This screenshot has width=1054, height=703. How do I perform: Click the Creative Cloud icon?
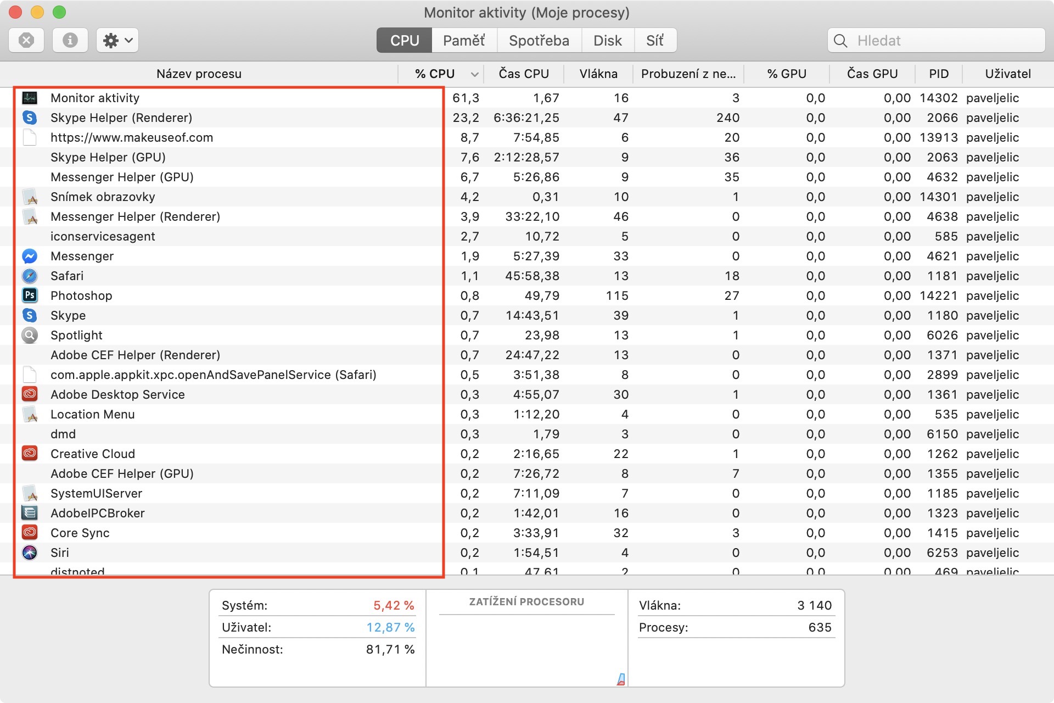click(30, 454)
